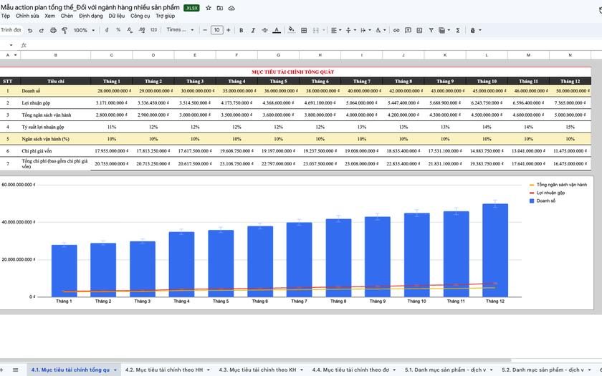Open text rotation dropdown
Viewport: 602px width, 376px height.
(x=381, y=30)
